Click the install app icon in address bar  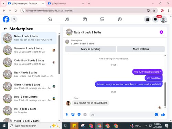click(x=148, y=11)
